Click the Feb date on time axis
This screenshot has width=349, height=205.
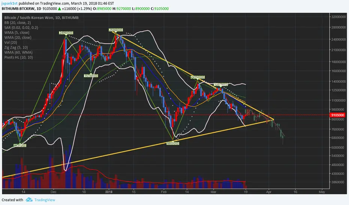tap(164, 192)
